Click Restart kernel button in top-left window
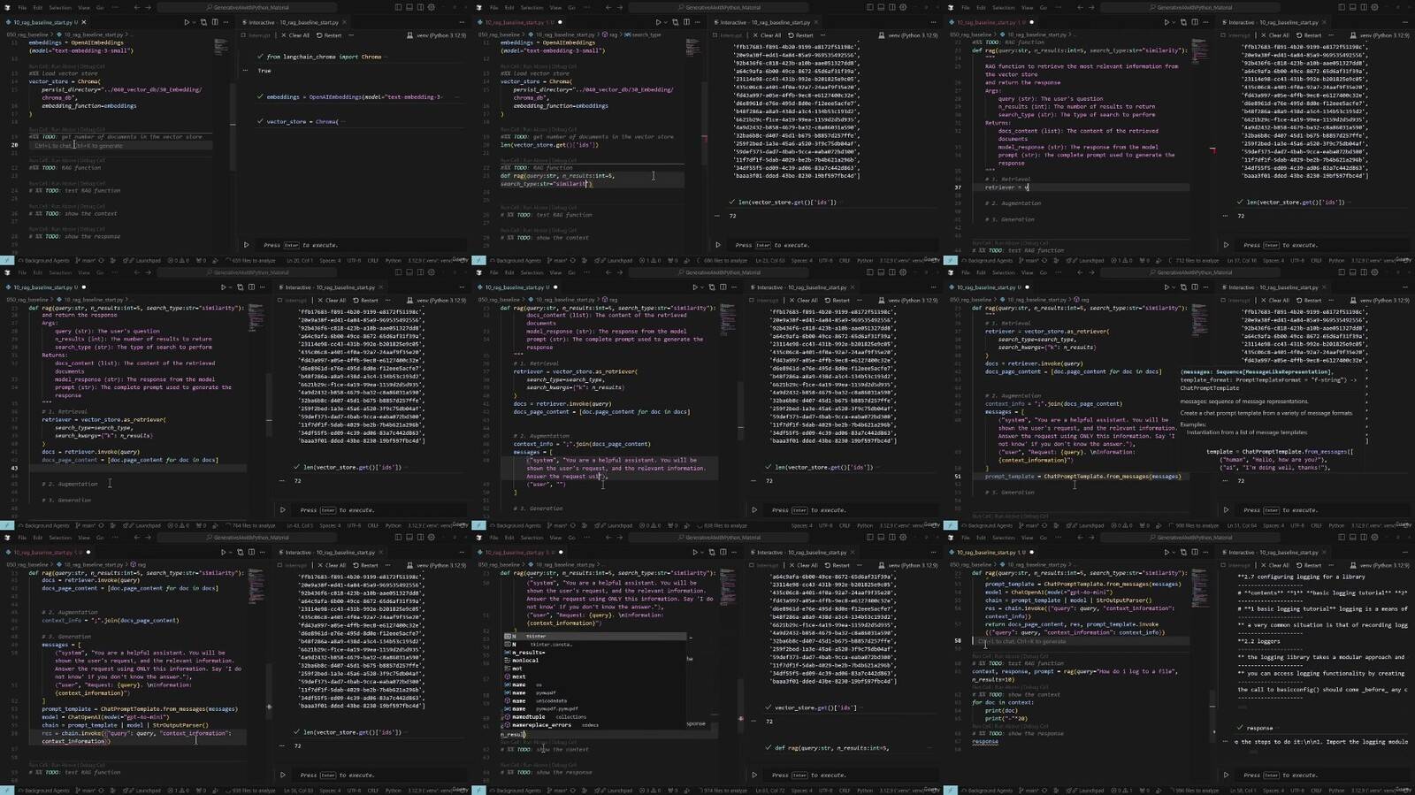 (330, 35)
